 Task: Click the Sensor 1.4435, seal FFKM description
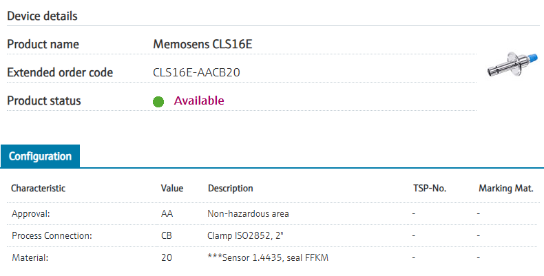(x=272, y=257)
